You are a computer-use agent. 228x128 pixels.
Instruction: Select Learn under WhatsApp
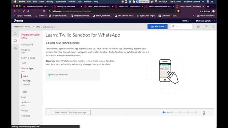click(x=25, y=76)
